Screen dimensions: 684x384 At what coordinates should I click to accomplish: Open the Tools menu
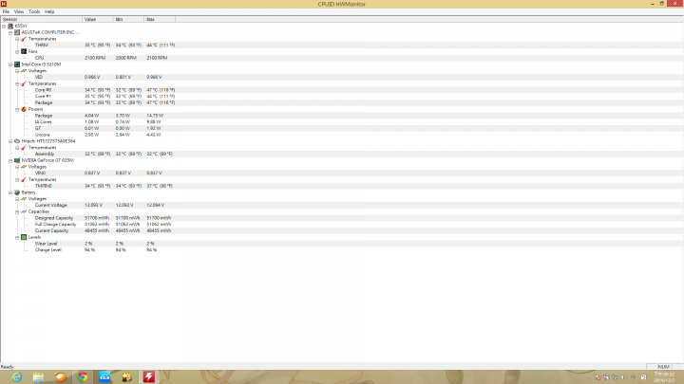click(34, 11)
